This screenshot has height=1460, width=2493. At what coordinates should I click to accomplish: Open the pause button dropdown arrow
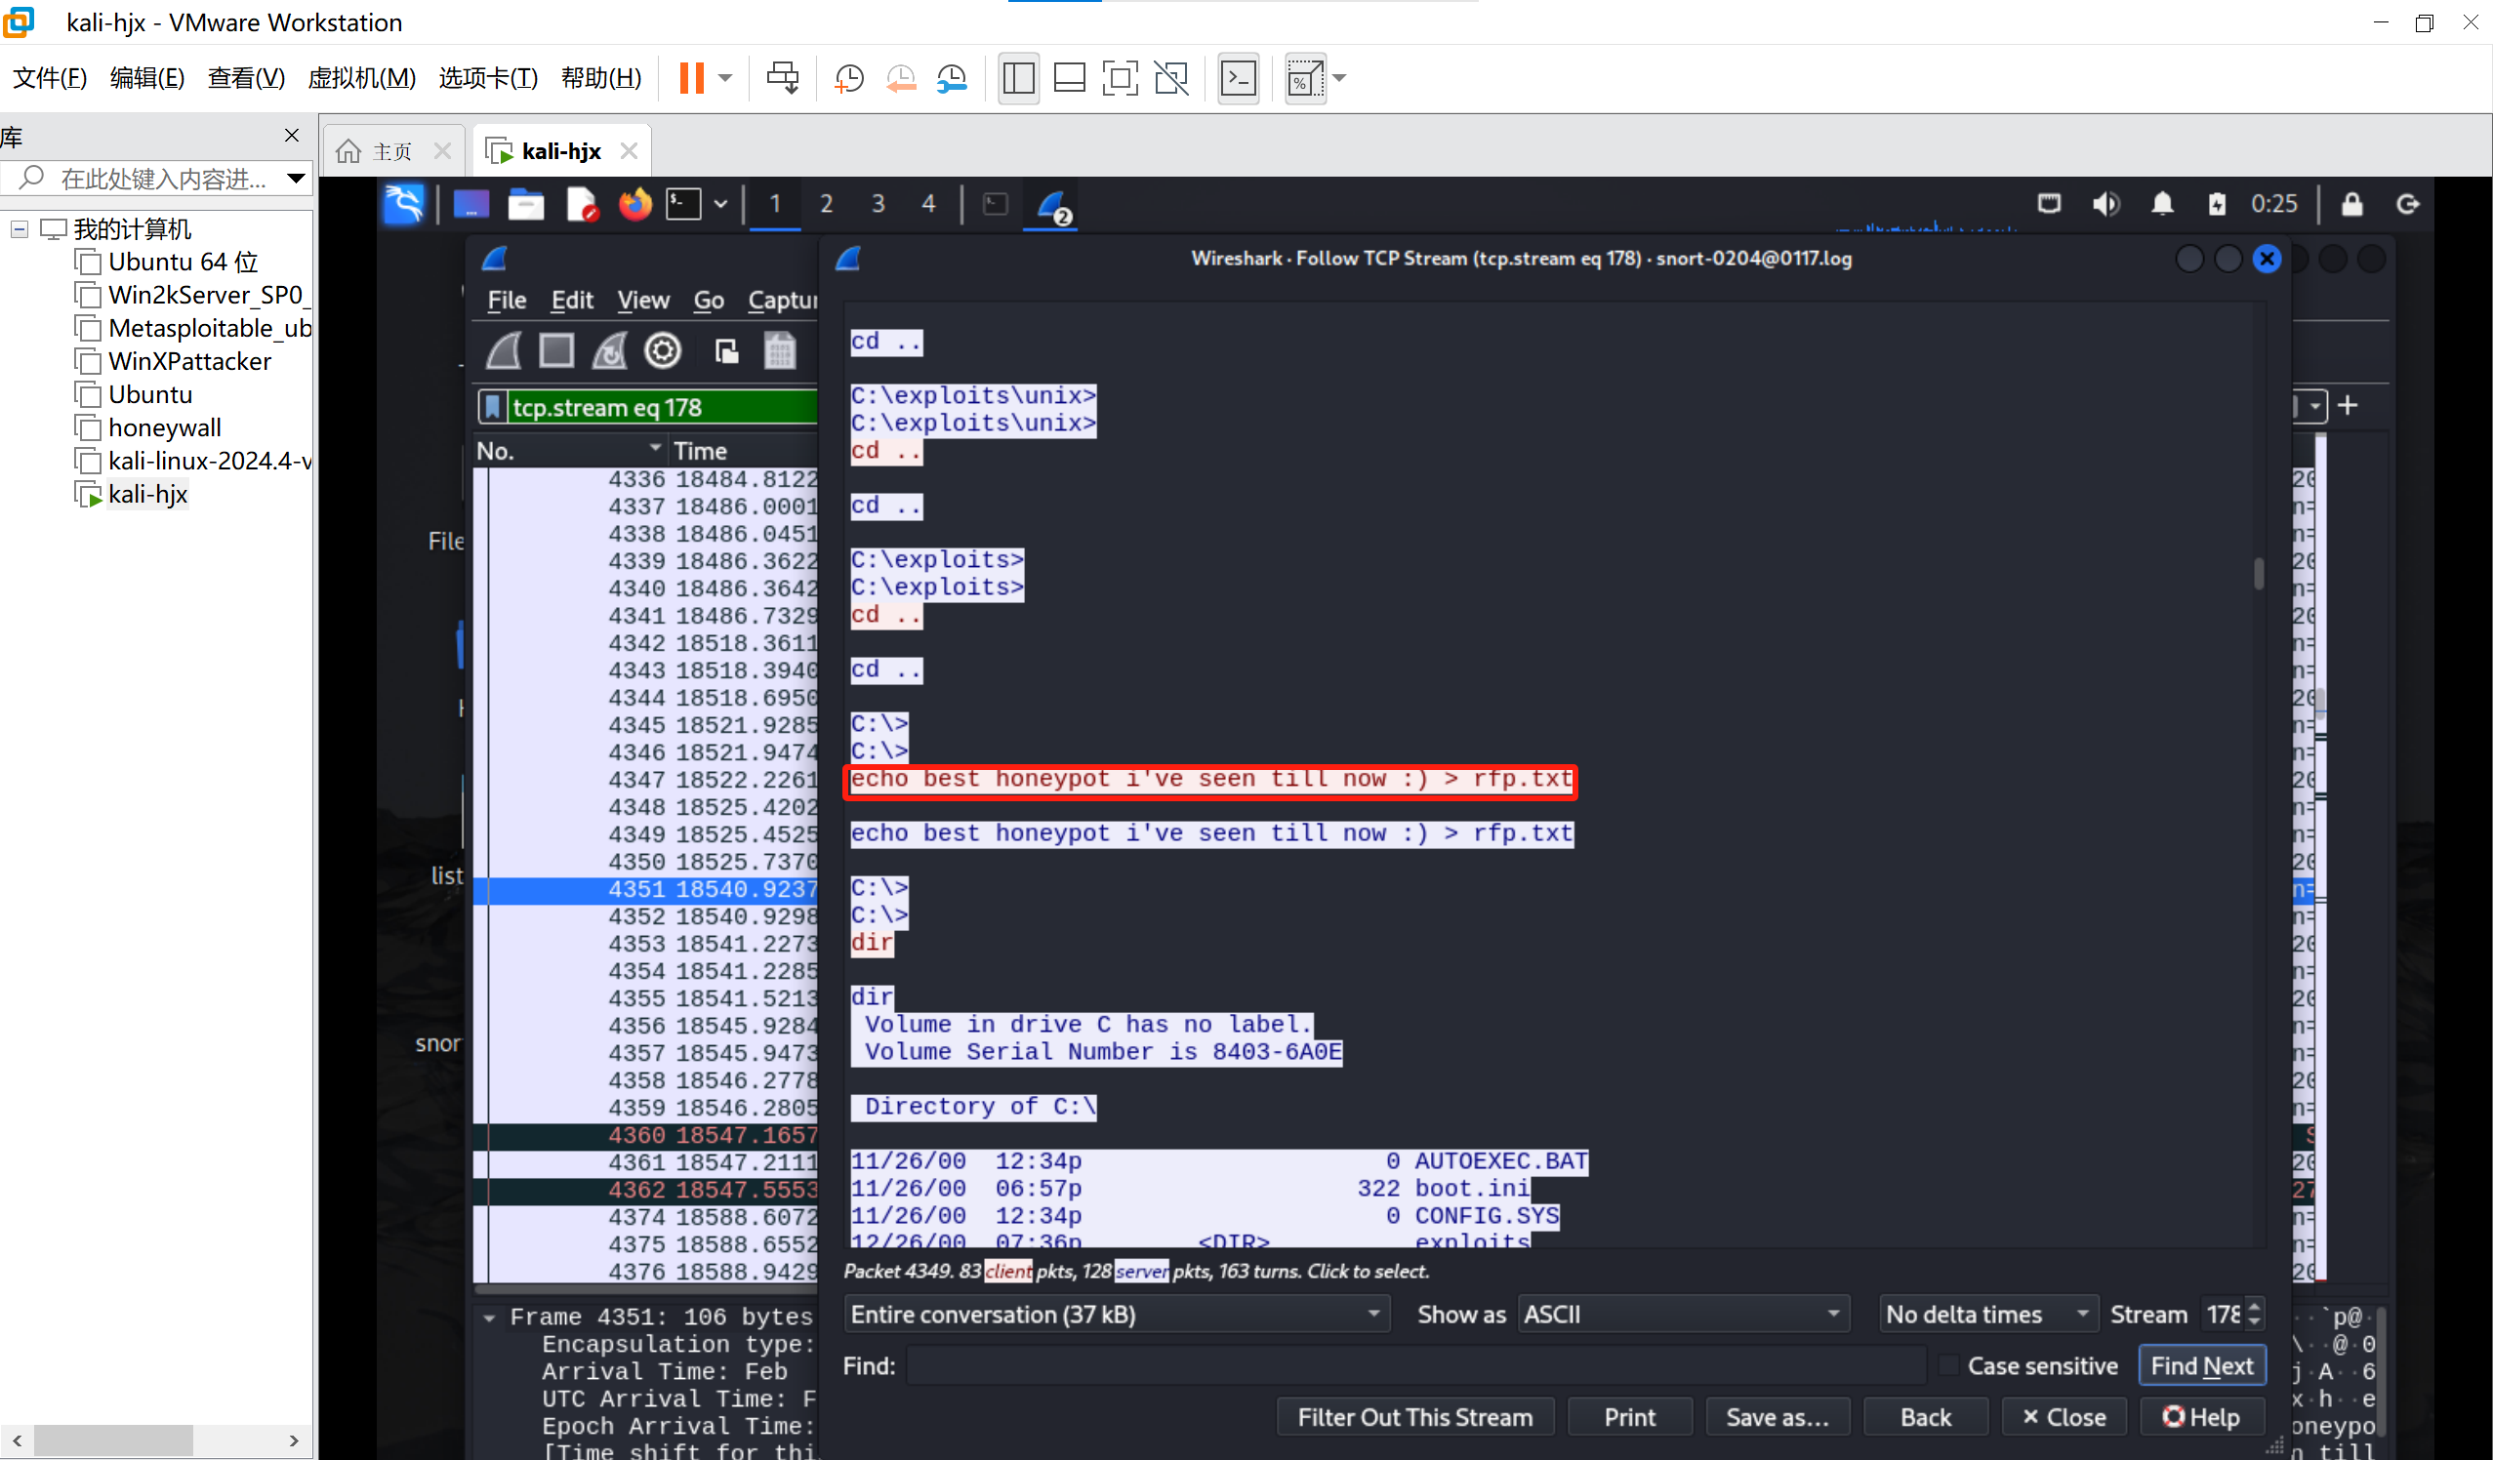[725, 77]
